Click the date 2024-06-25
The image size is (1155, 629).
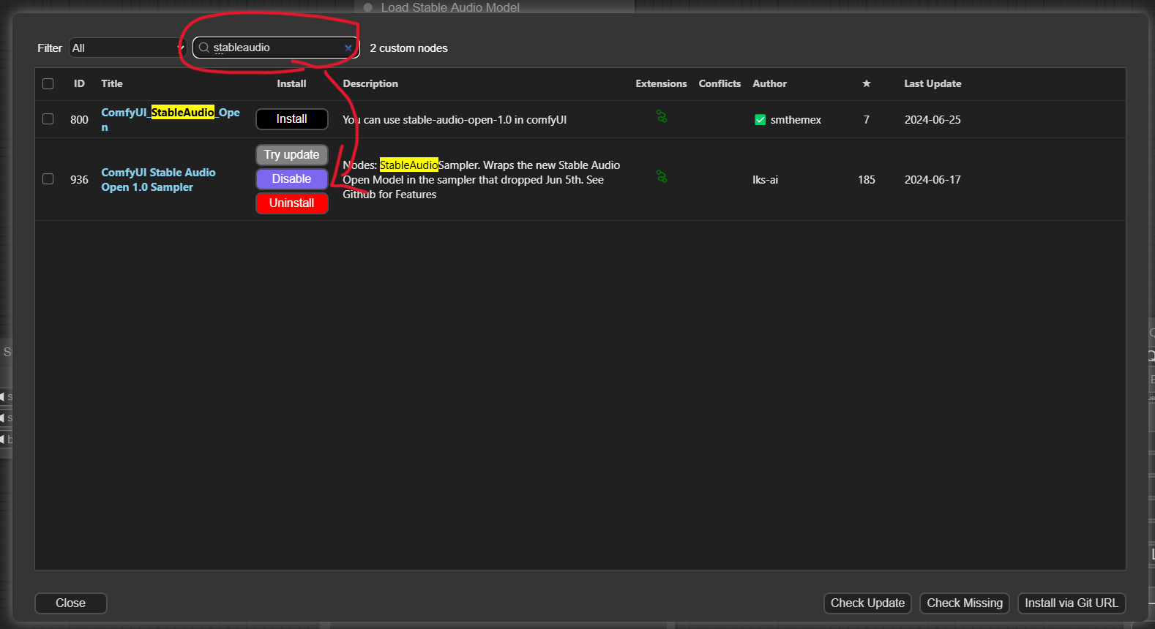tap(932, 120)
